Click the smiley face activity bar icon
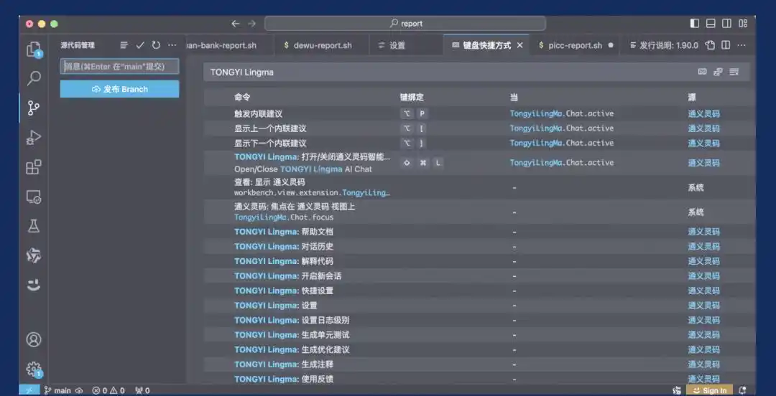The image size is (776, 396). 34,286
